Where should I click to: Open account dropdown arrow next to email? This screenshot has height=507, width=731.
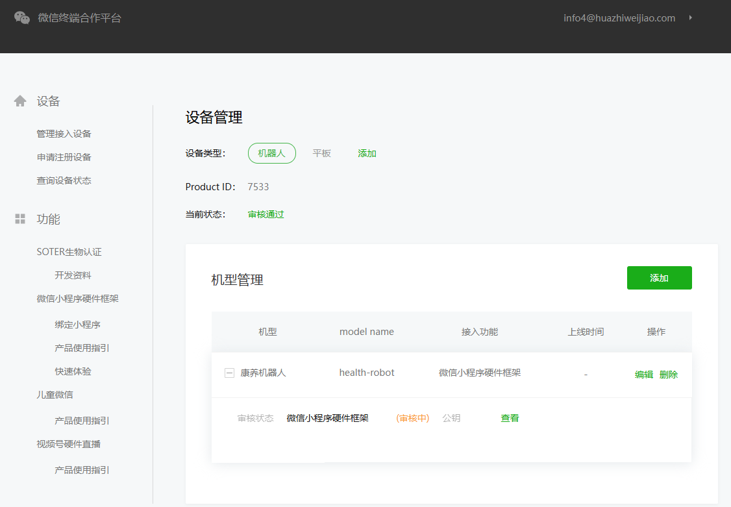coord(691,18)
